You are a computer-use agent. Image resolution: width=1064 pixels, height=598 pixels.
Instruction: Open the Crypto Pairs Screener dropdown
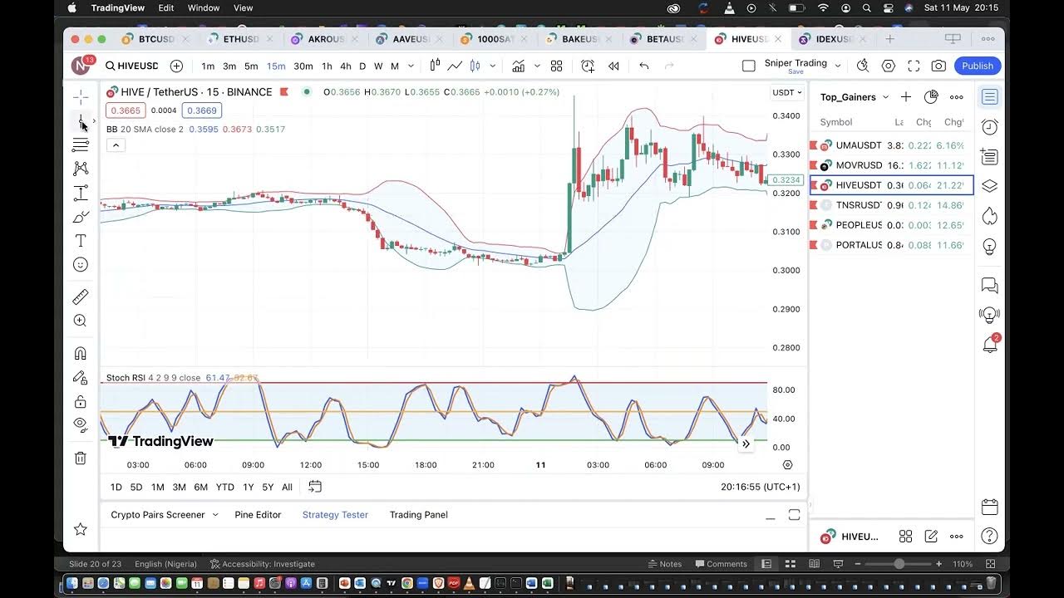165,515
